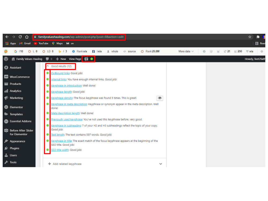Open the browser home page icon
The width and height of the screenshot is (268, 201).
click(27, 37)
